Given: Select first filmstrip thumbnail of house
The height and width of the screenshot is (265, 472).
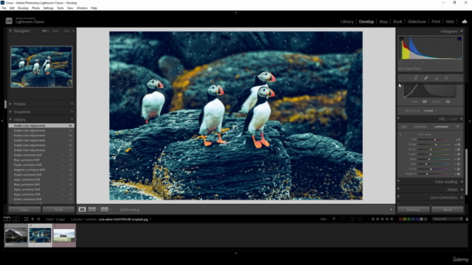Looking at the screenshot, I should (16, 236).
